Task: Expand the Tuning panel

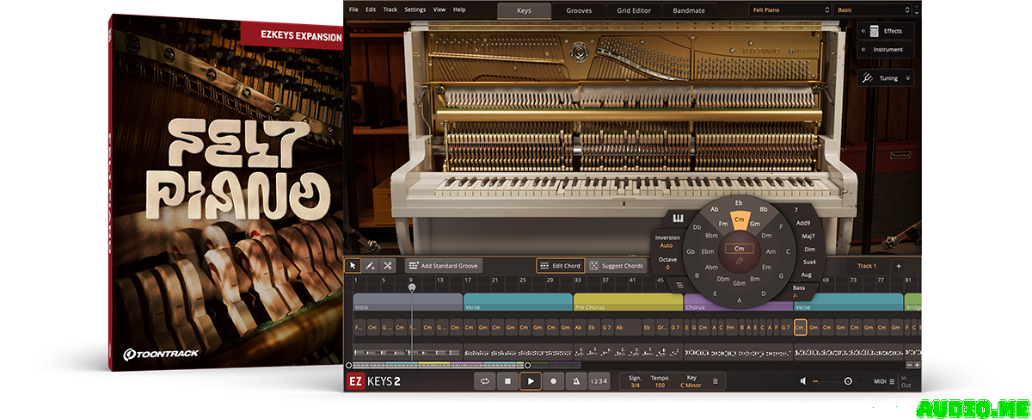Action: point(888,78)
